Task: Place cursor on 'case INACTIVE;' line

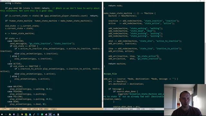Action: [16, 41]
